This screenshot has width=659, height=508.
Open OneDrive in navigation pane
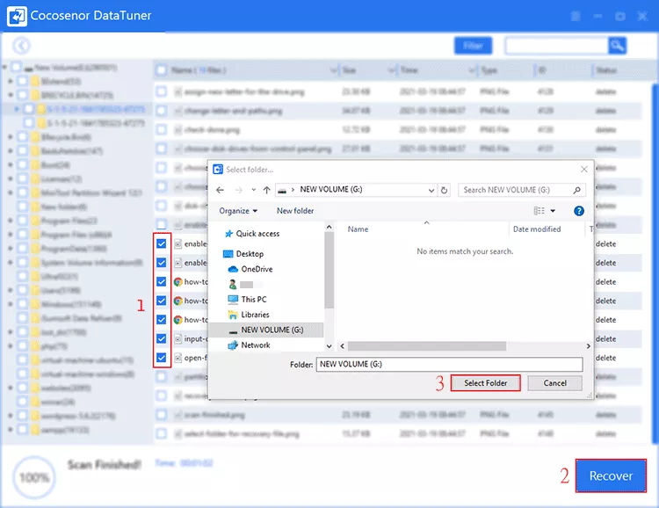[257, 269]
